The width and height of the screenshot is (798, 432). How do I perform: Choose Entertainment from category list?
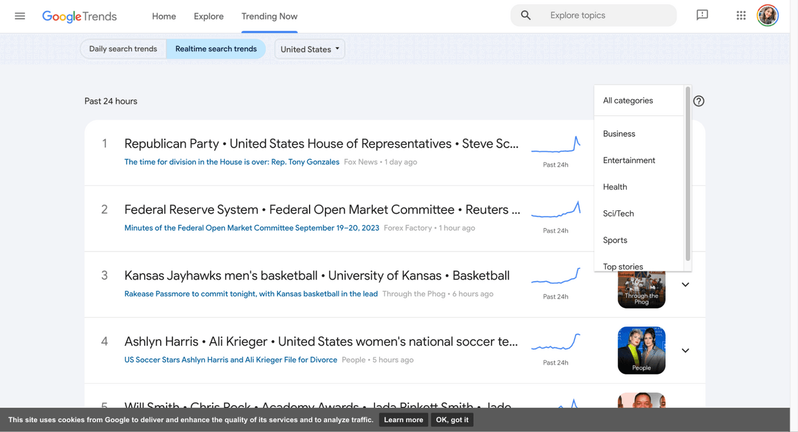click(x=629, y=160)
